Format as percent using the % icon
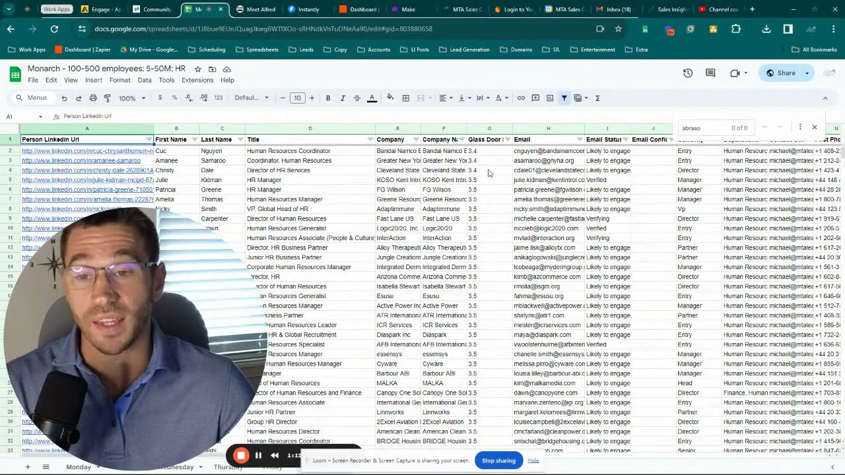The height and width of the screenshot is (475, 845). [174, 98]
